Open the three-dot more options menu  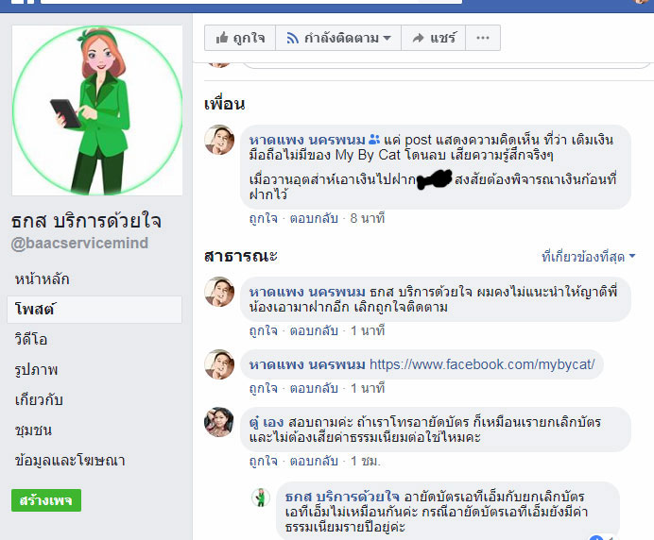pos(483,38)
